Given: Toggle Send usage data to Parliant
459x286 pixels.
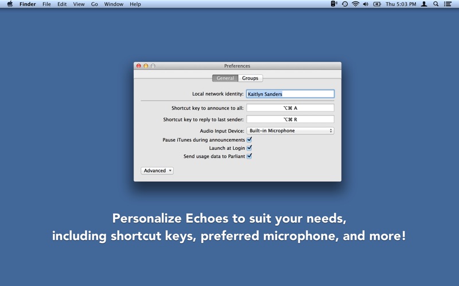Looking at the screenshot, I should [x=250, y=156].
